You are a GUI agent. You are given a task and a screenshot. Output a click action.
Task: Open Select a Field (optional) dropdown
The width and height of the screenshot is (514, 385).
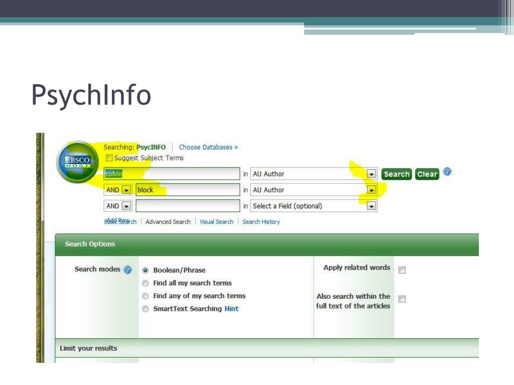[371, 206]
